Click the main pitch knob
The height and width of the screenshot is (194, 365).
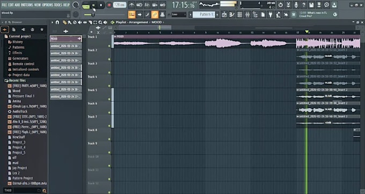click(x=76, y=15)
